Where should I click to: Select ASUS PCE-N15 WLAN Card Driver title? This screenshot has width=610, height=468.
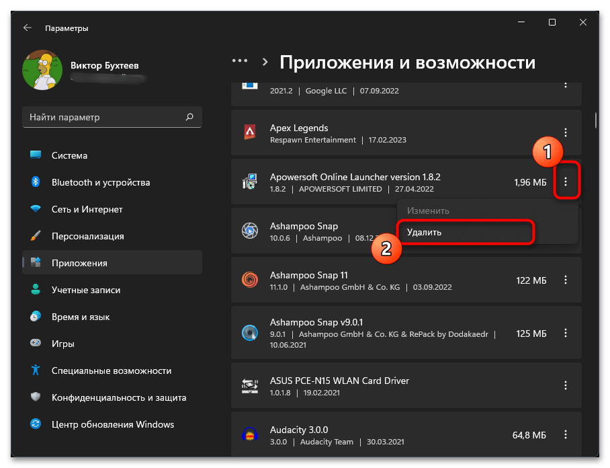(x=339, y=381)
